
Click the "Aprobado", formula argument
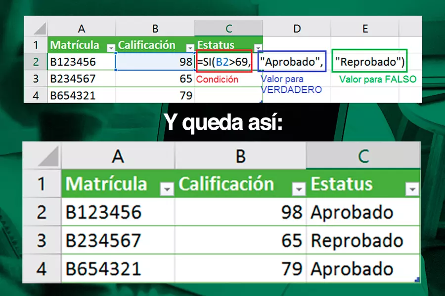pos(292,61)
